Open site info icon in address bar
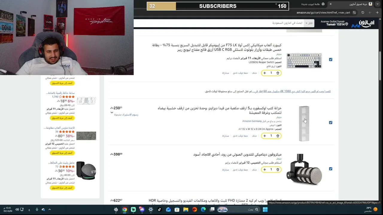The width and height of the screenshot is (383, 215). tap(354, 13)
